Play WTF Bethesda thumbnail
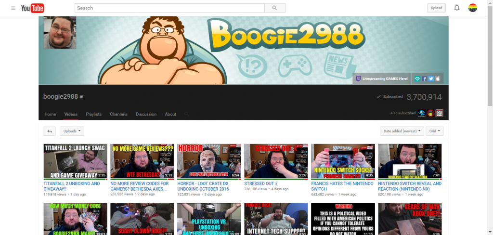 click(142, 161)
